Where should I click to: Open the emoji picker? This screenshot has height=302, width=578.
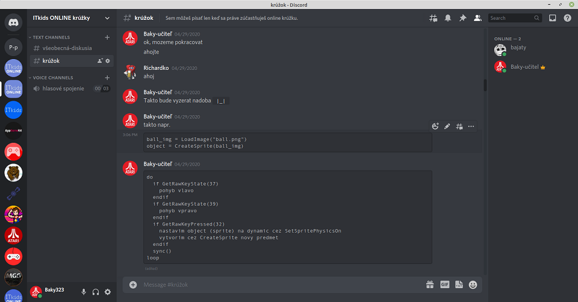(473, 285)
